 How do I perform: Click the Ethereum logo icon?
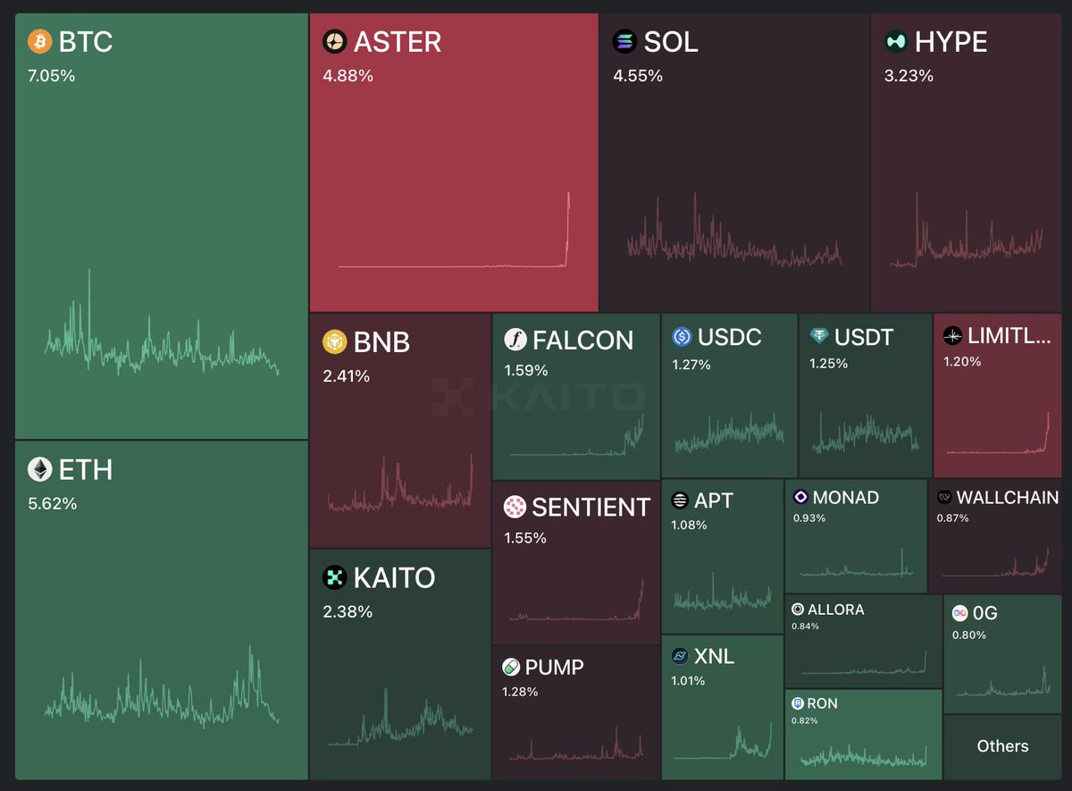tap(40, 469)
